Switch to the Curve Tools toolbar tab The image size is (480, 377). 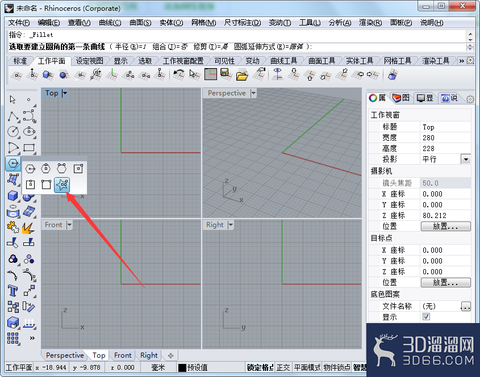[x=284, y=61]
